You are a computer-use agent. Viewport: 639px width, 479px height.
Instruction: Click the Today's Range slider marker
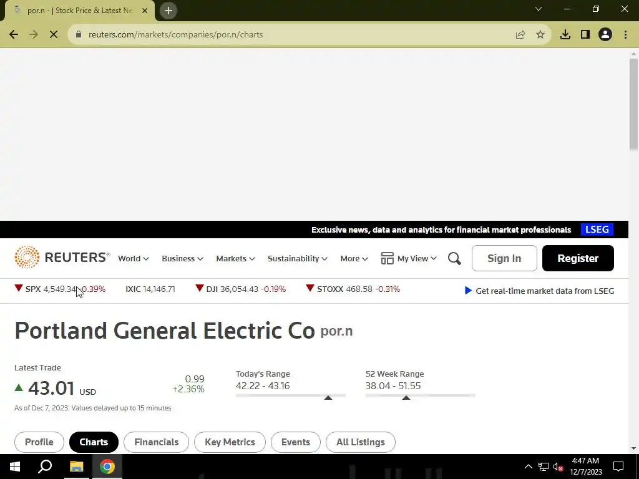coord(328,397)
